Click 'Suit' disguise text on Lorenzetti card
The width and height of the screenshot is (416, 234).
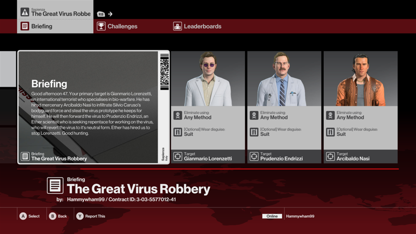pyautogui.click(x=188, y=134)
